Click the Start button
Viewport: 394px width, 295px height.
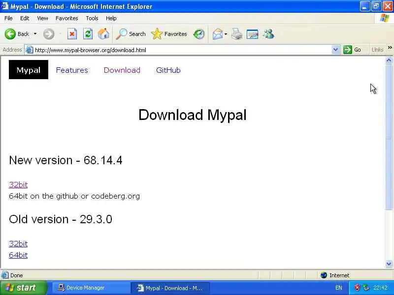(x=23, y=288)
